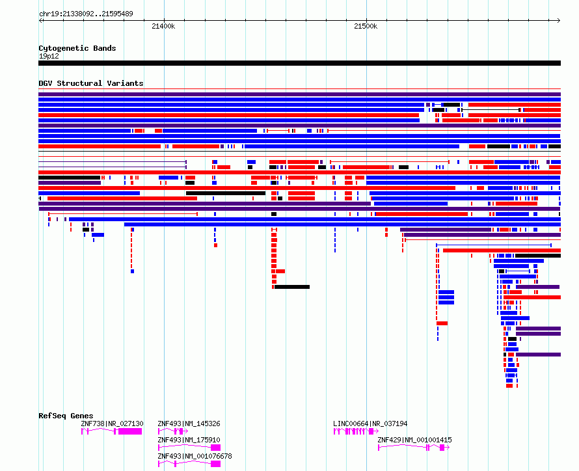The image size is (579, 471).
Task: Open the ZNF429|NM_001001415 gene label
Action: 414,440
